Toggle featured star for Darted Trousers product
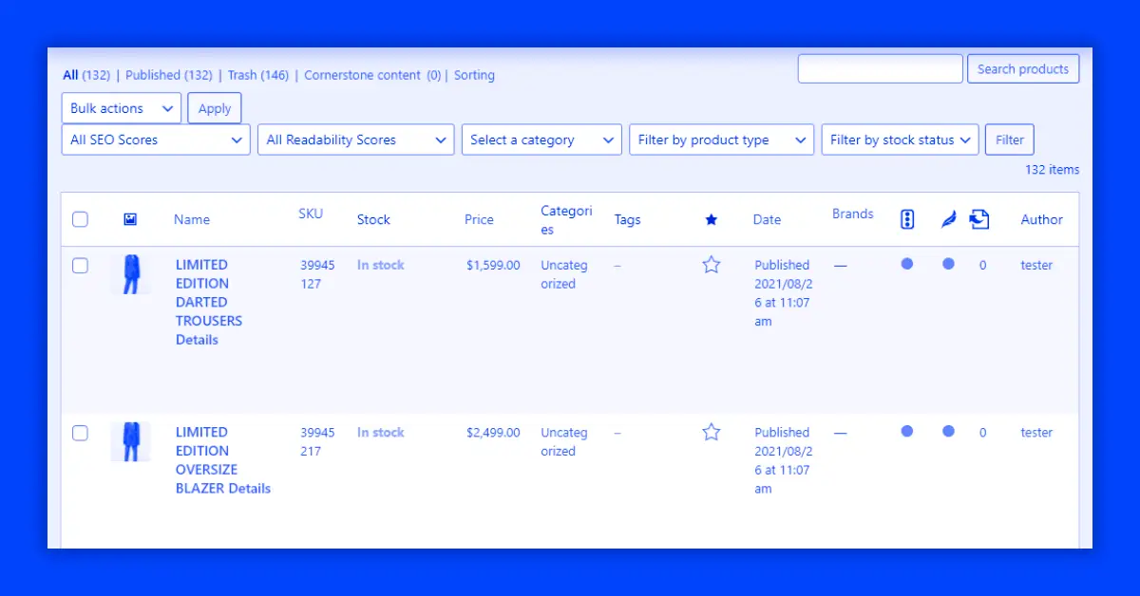 tap(711, 265)
